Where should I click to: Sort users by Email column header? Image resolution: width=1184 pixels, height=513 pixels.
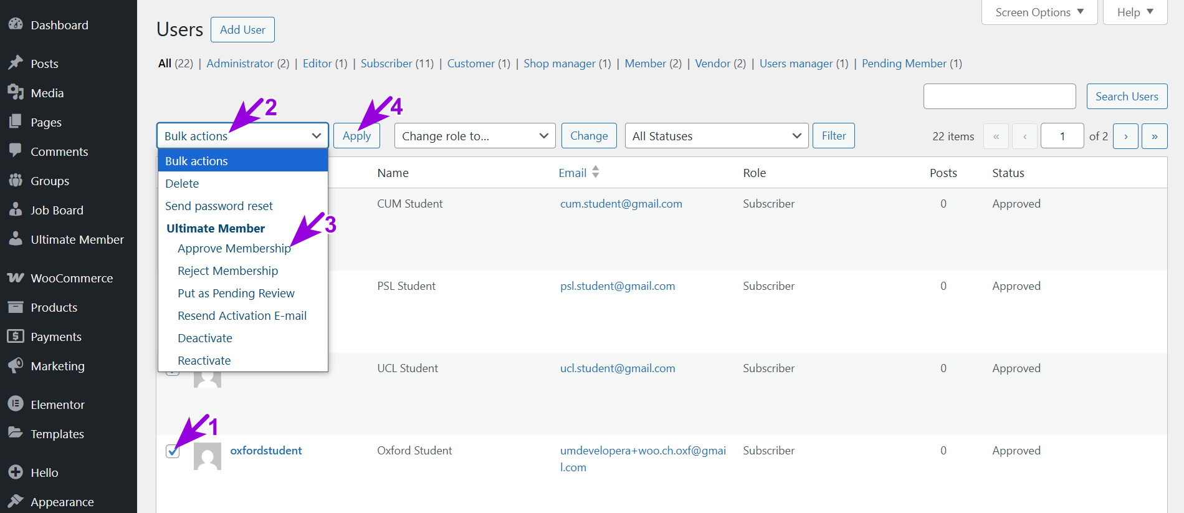(x=573, y=173)
